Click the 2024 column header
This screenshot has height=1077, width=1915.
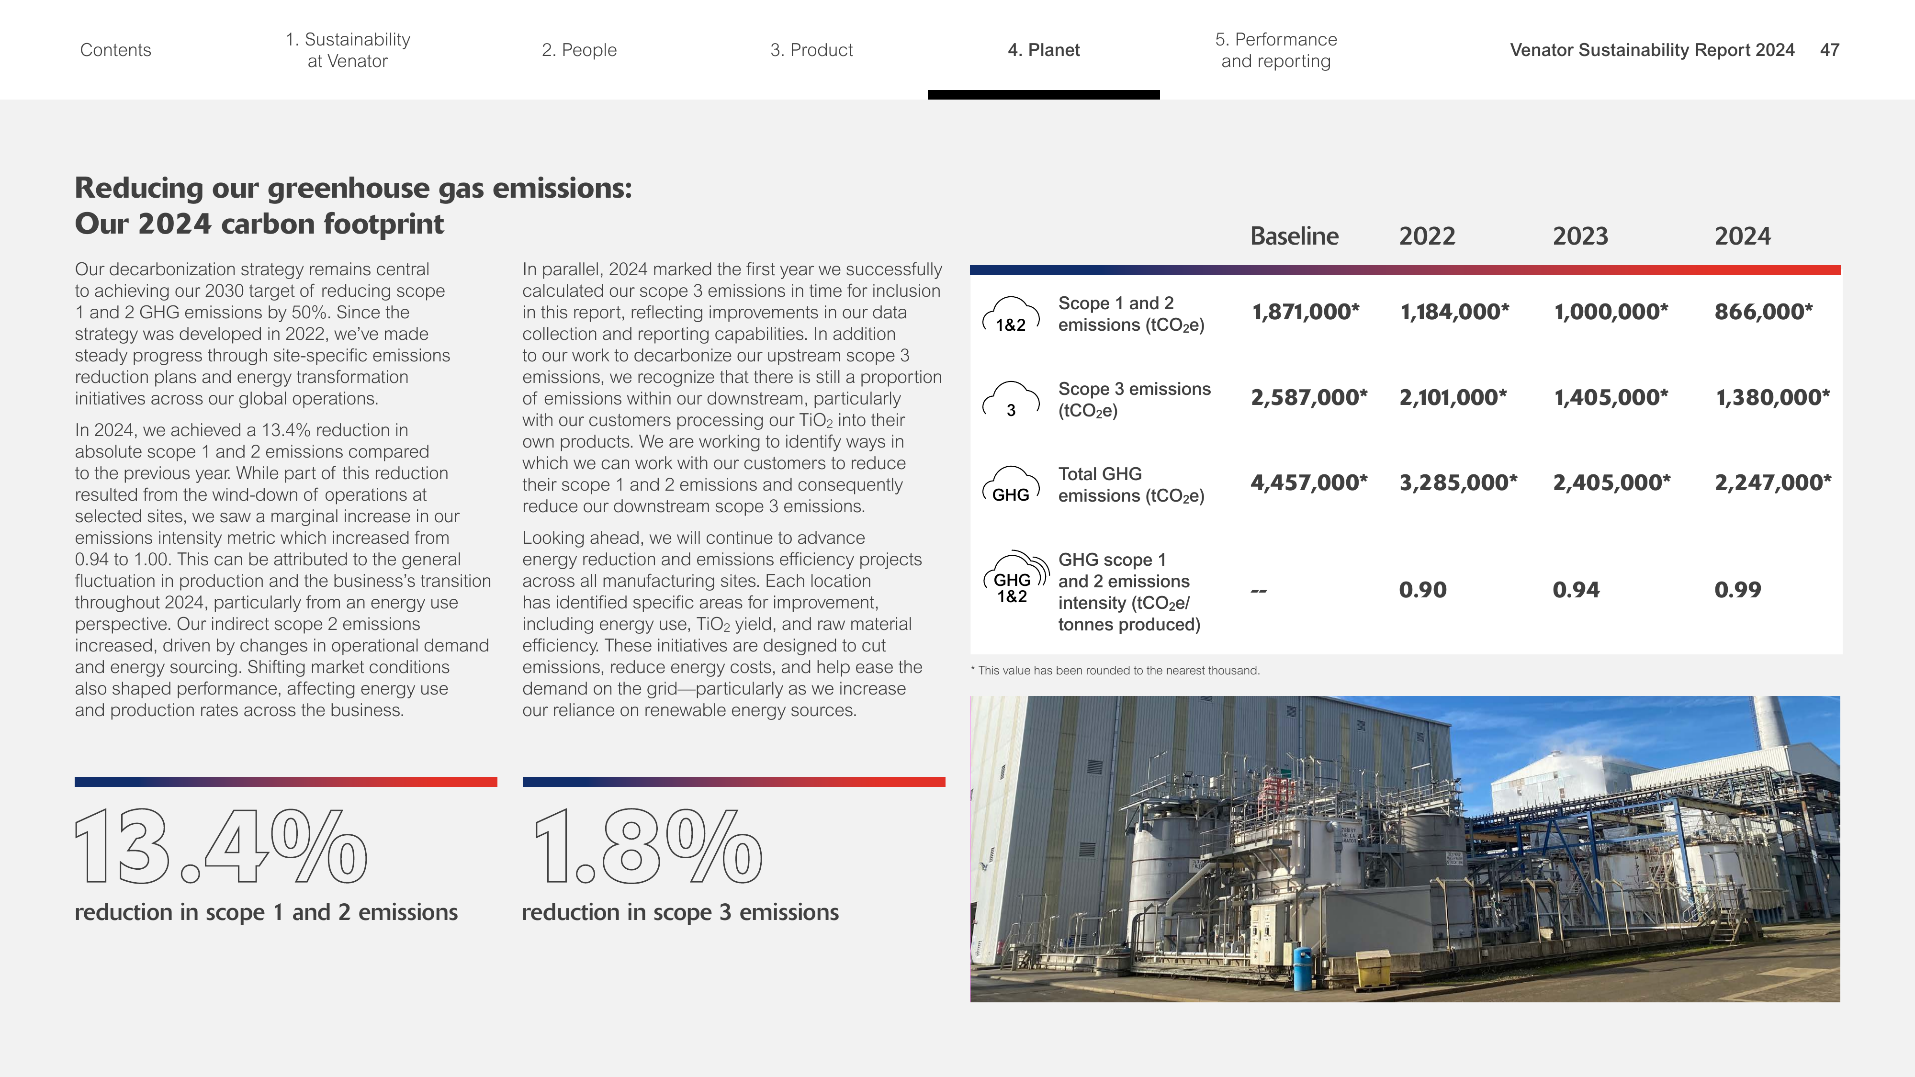tap(1743, 236)
